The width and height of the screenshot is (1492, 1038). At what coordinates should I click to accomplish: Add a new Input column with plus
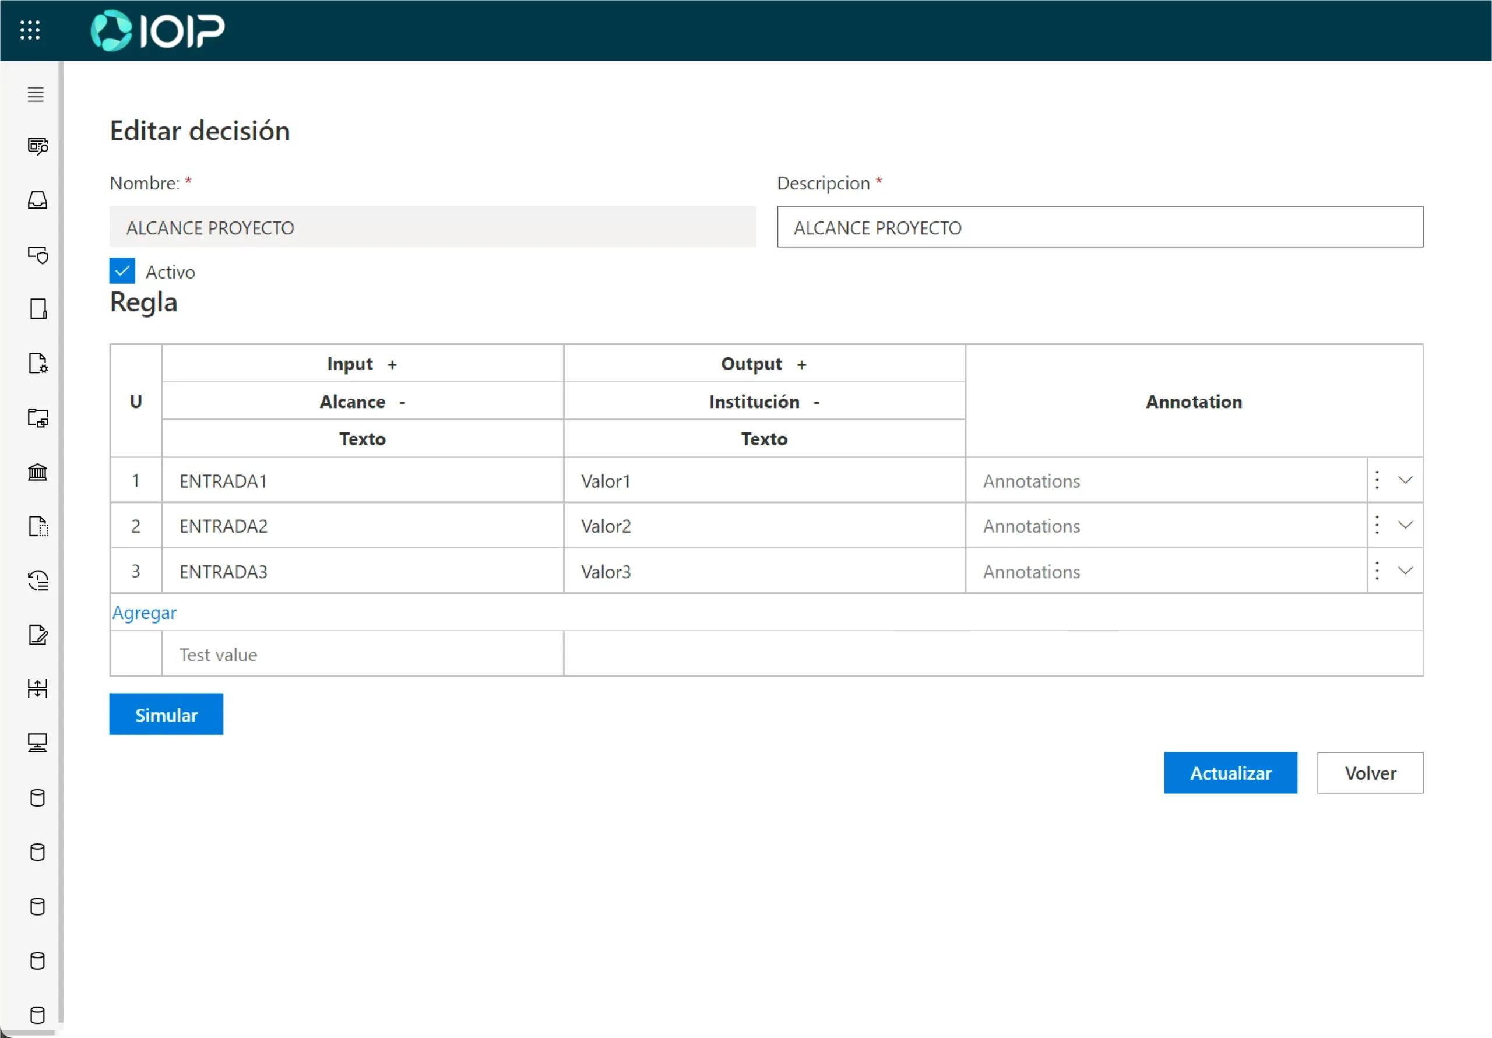392,365
